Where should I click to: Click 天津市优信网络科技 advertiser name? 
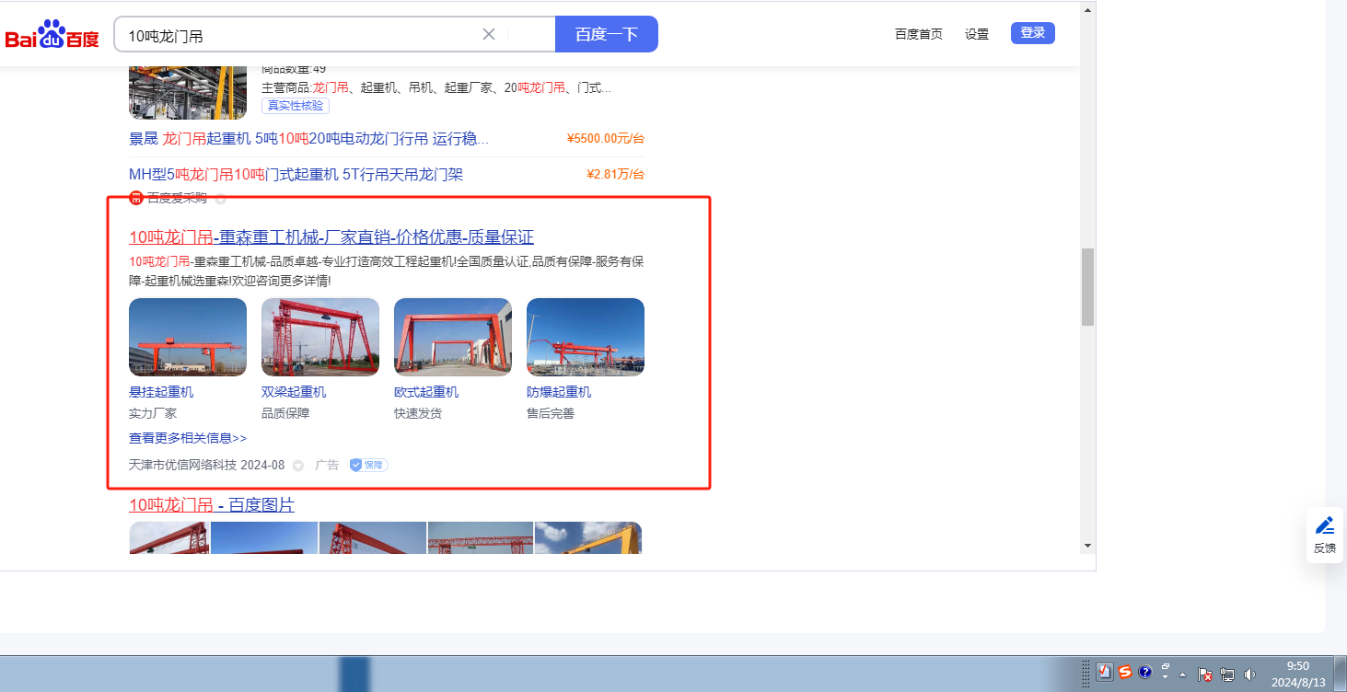pyautogui.click(x=183, y=466)
